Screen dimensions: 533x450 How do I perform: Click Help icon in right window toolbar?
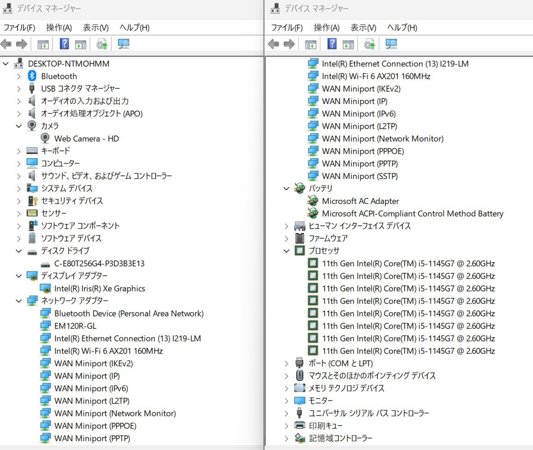coord(332,44)
